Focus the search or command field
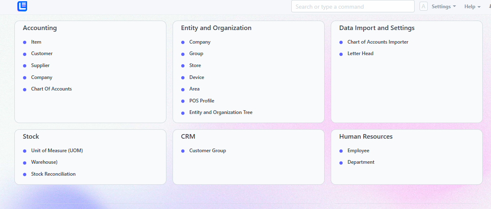Screen dimensions: 491x209 [353, 6]
